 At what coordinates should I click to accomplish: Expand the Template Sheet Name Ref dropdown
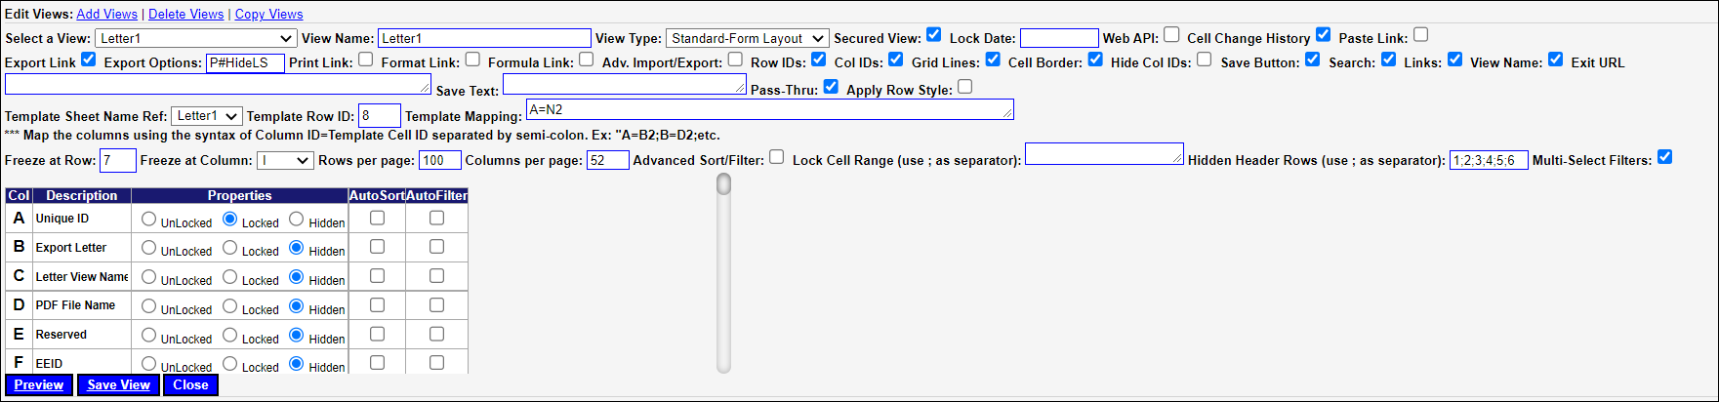point(206,116)
